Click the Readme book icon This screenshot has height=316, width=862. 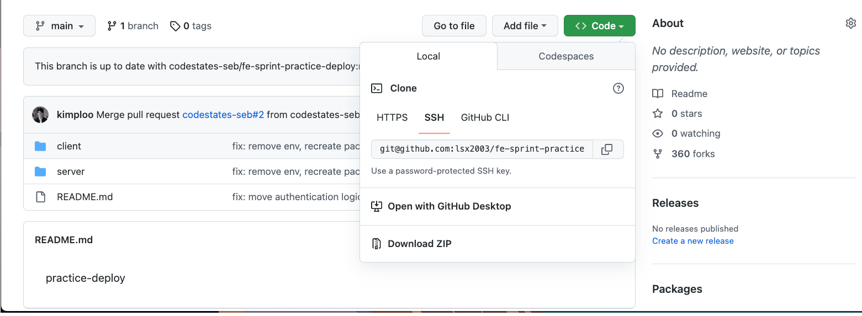pos(658,94)
